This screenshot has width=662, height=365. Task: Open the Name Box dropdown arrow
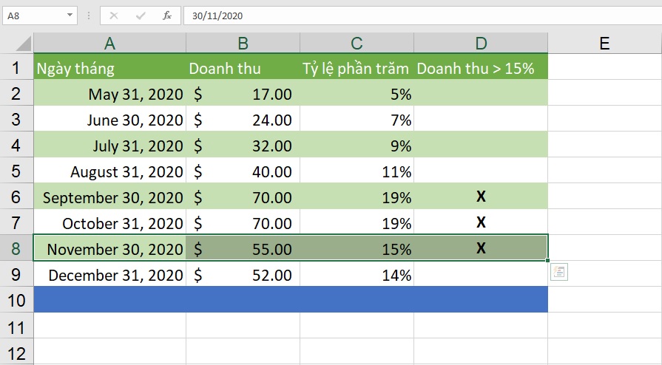click(70, 16)
